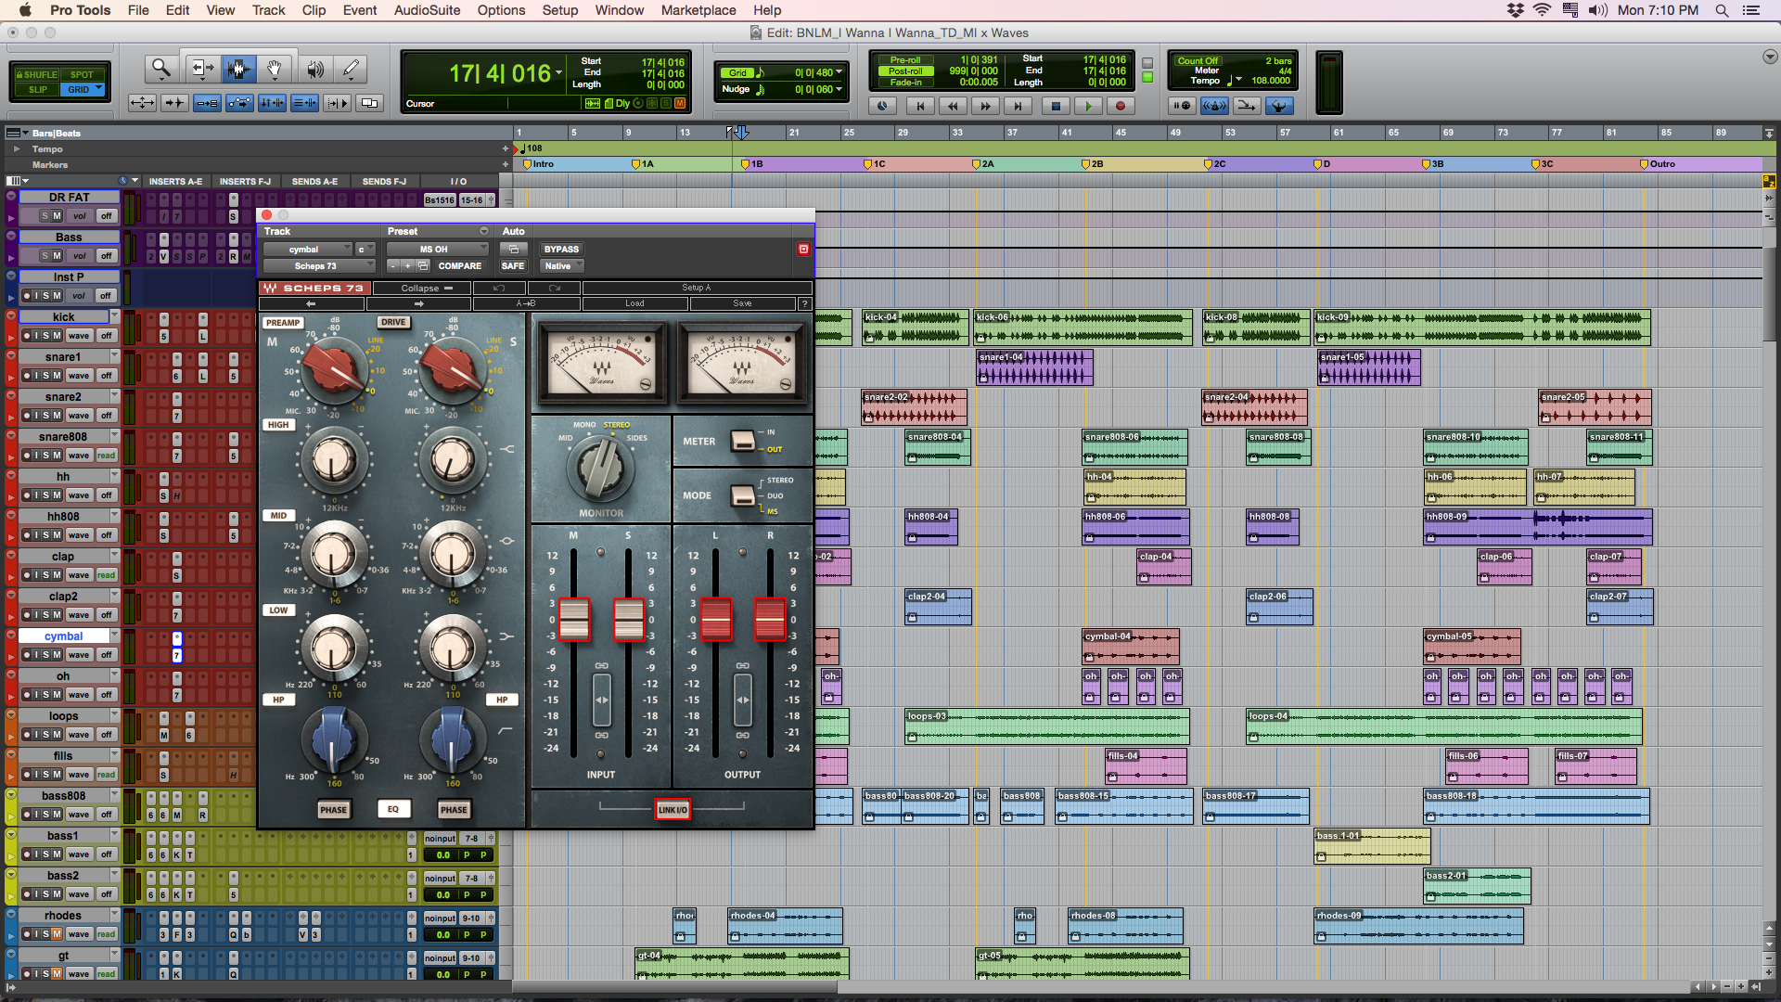Open the Marketplace menu
This screenshot has width=1781, height=1002.
coord(698,10)
